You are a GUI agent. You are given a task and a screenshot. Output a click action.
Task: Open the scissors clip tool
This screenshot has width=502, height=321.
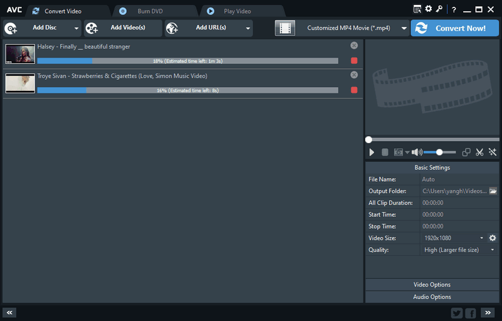pyautogui.click(x=479, y=152)
